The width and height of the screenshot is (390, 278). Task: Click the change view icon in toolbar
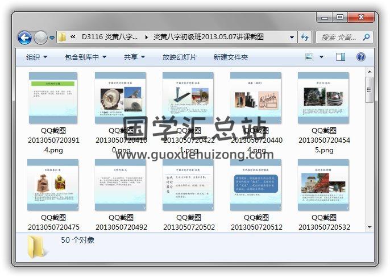pos(310,57)
